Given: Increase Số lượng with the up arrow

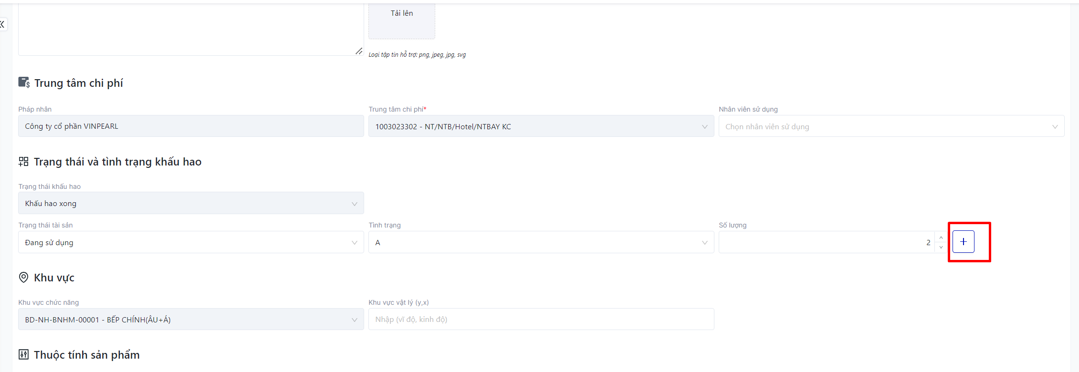Looking at the screenshot, I should [x=941, y=237].
